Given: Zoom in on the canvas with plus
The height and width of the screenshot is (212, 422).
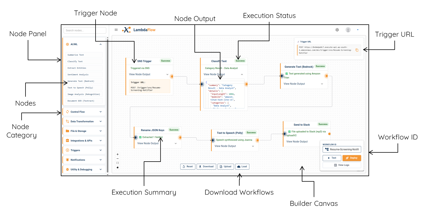Looking at the screenshot, I should point(117,154).
